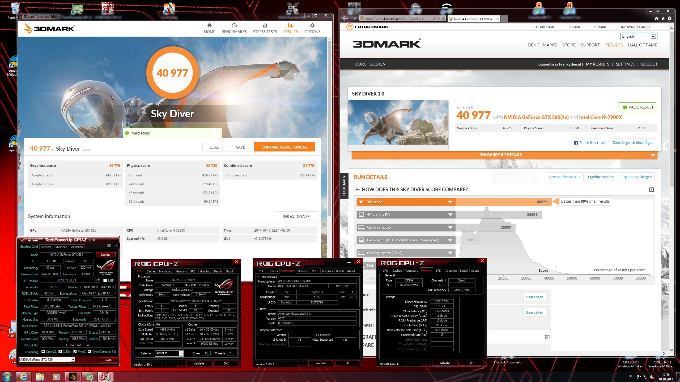
Task: Launch Internet Explorer from taskbar
Action: [x=23, y=376]
